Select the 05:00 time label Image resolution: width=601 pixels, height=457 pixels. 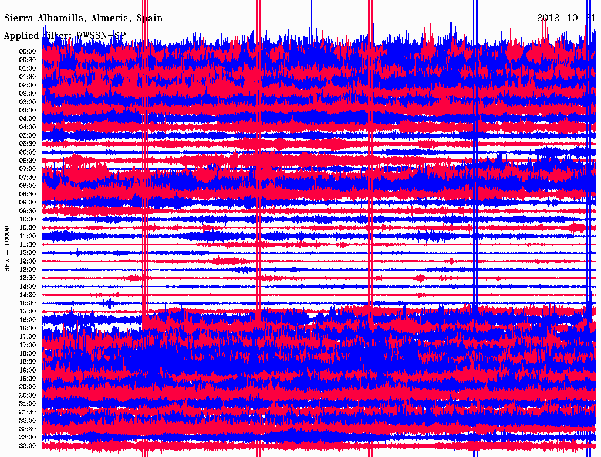tap(27, 135)
